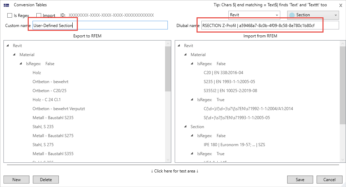Click the ID field placeholder

[111, 15]
